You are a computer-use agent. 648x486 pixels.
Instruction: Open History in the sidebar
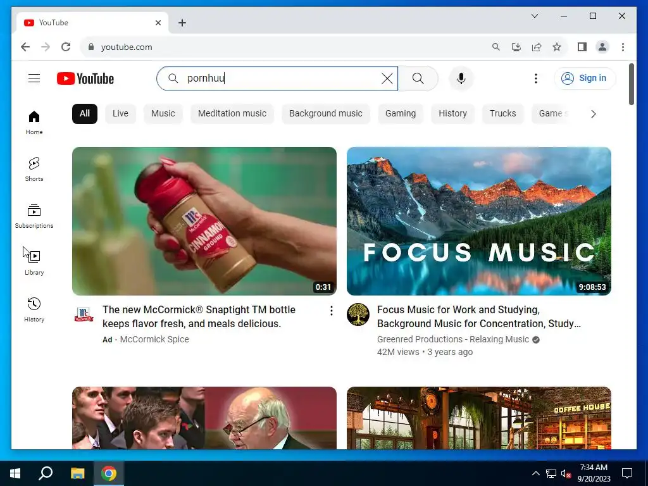34,309
